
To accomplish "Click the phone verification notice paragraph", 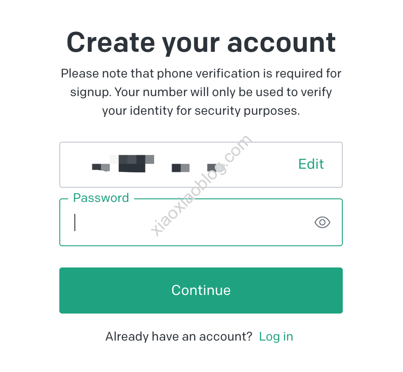I will [201, 92].
